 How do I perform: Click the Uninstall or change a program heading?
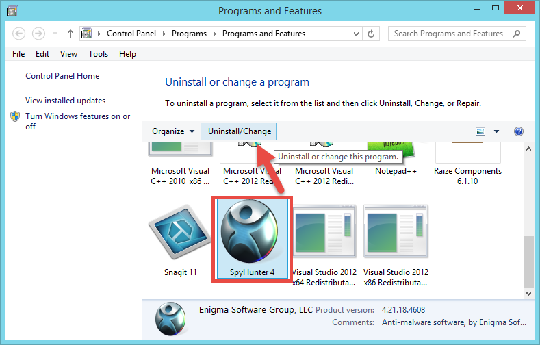click(x=237, y=82)
